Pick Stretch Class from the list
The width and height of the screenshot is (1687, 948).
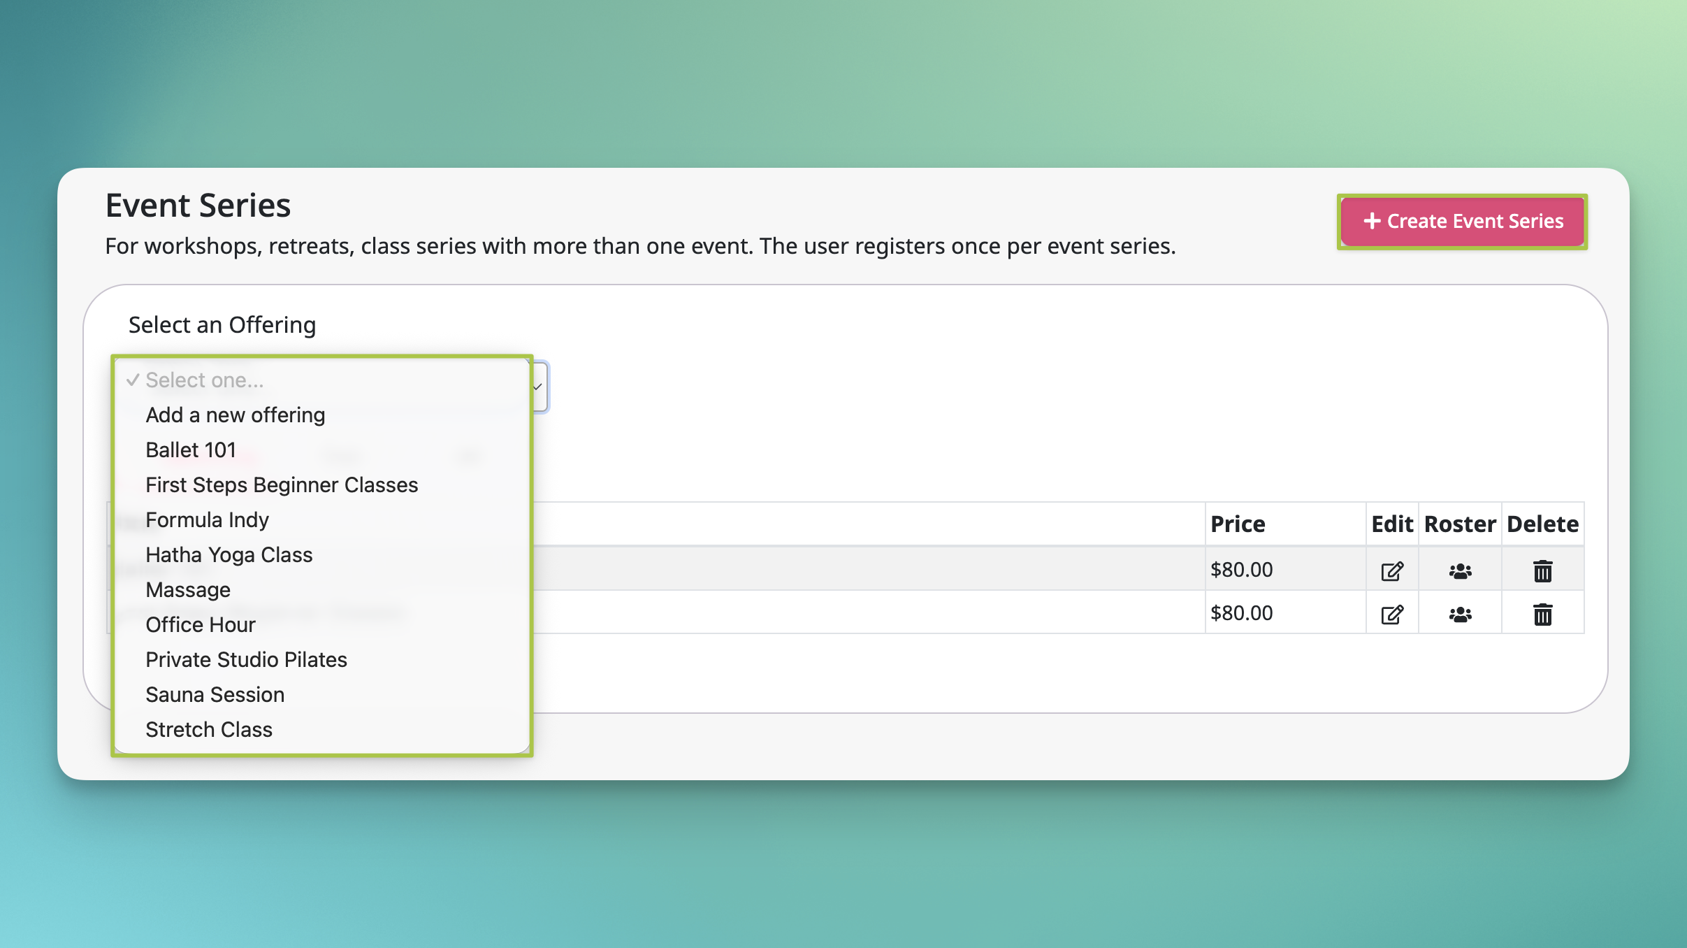(321, 730)
